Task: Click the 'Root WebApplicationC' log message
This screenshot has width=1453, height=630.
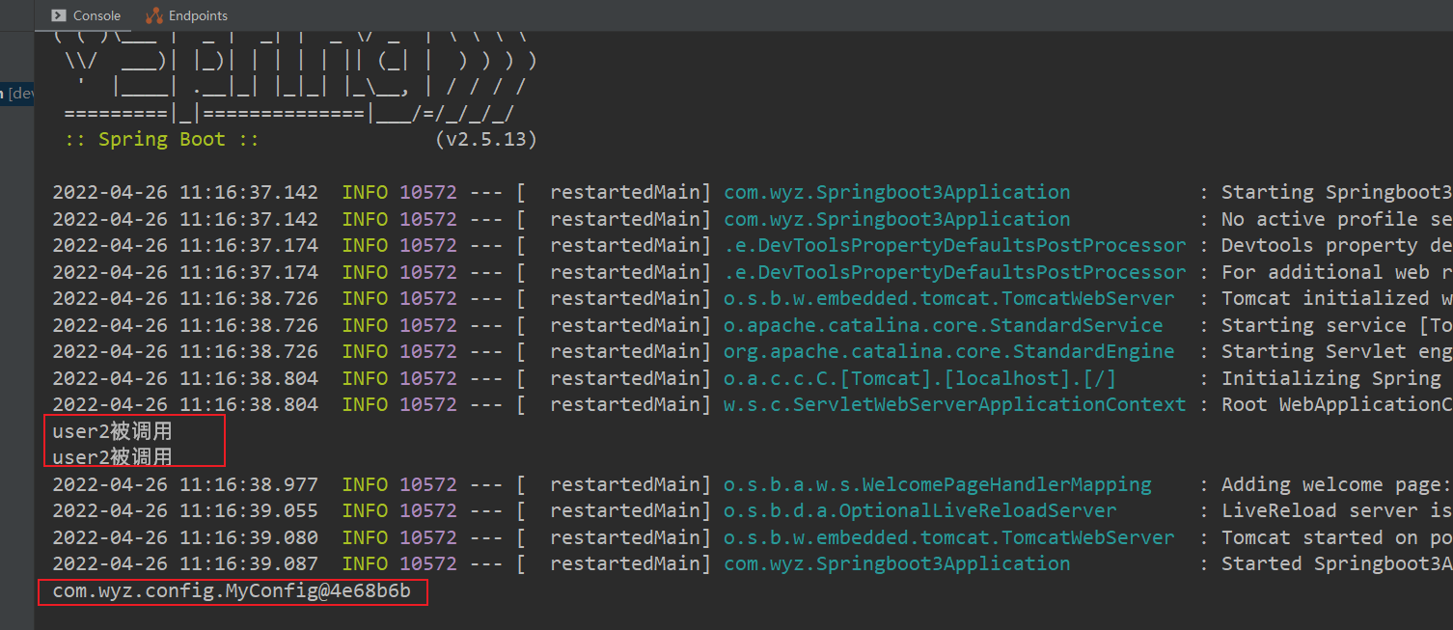Action: pyautogui.click(x=1337, y=404)
